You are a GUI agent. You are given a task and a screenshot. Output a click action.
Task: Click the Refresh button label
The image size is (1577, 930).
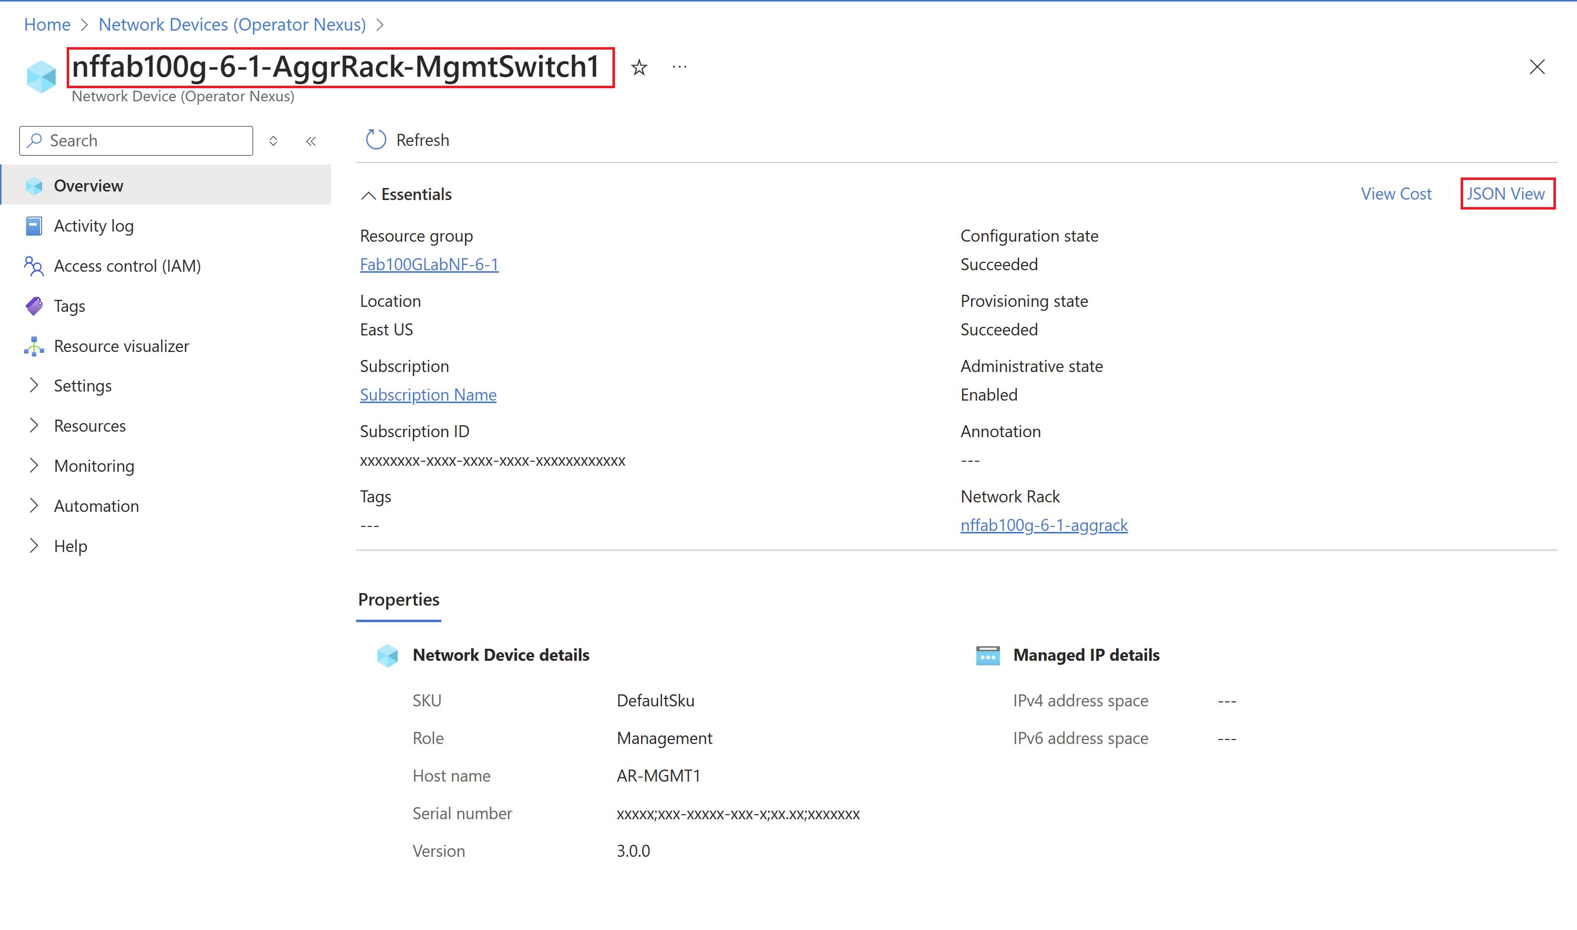422,140
